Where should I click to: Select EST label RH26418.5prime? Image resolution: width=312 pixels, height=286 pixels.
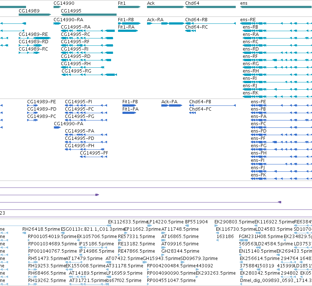tap(41, 229)
